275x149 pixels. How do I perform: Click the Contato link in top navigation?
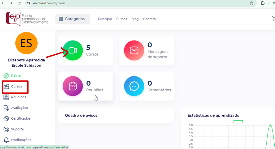[x=149, y=19]
